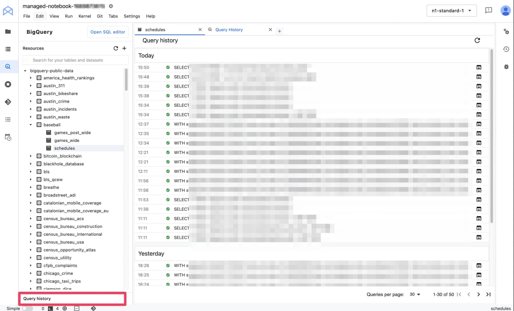Go to the previous page of queries

469,294
